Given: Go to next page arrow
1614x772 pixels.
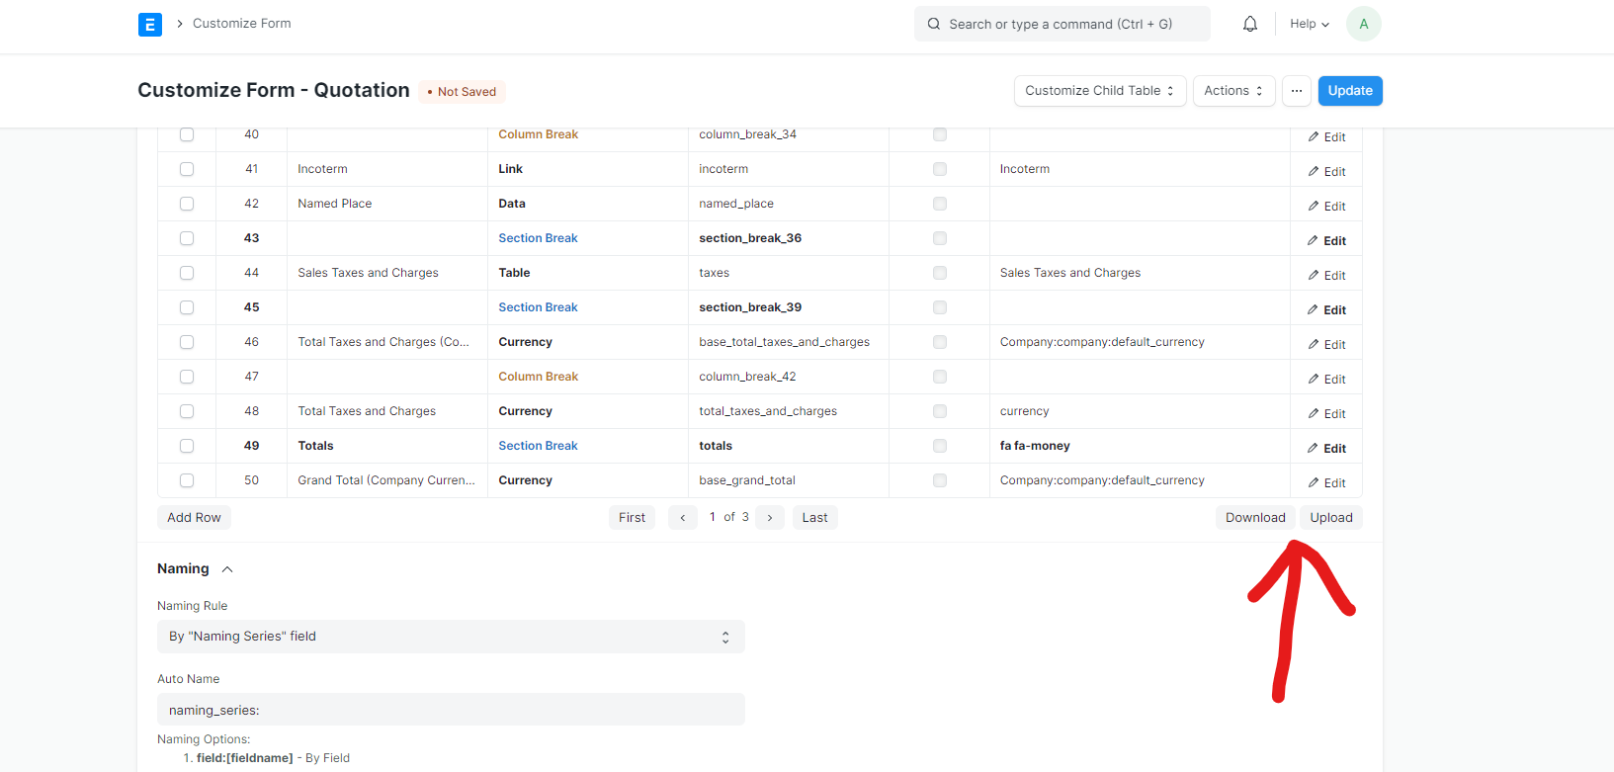Looking at the screenshot, I should 770,518.
